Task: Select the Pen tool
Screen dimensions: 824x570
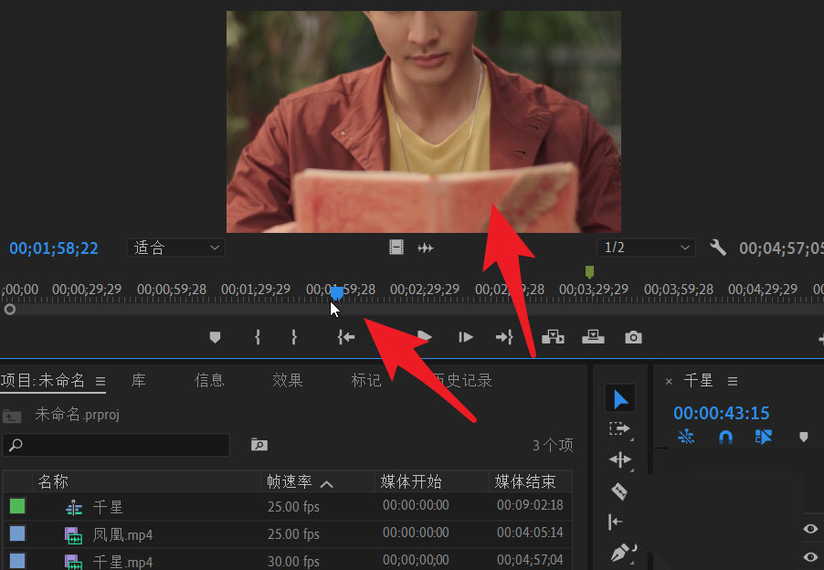Action: click(x=622, y=553)
